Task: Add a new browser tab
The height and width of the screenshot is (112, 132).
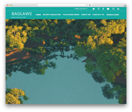Action: pyautogui.click(x=125, y=6)
